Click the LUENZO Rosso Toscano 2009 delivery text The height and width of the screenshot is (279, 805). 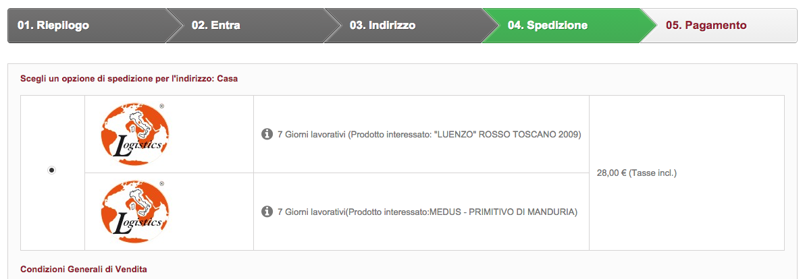pos(429,134)
